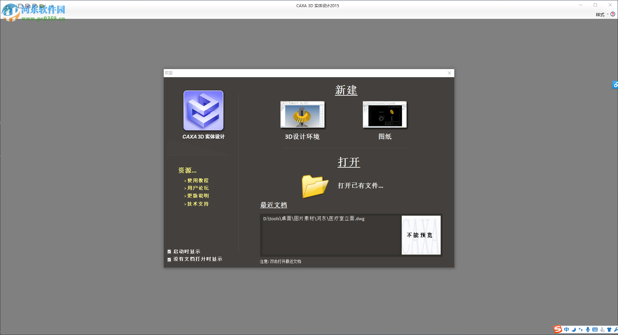The image size is (618, 335).
Task: Click the 新建 New section heading
Action: coord(346,90)
